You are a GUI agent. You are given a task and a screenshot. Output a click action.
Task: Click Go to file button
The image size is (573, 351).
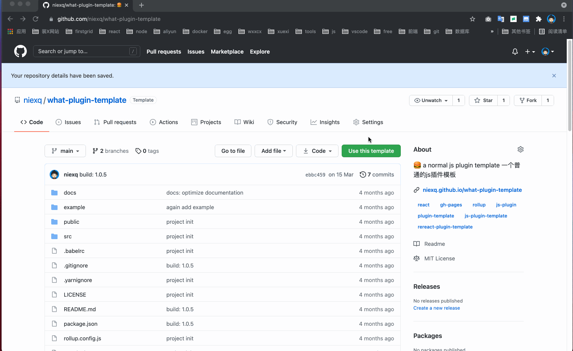click(x=233, y=151)
